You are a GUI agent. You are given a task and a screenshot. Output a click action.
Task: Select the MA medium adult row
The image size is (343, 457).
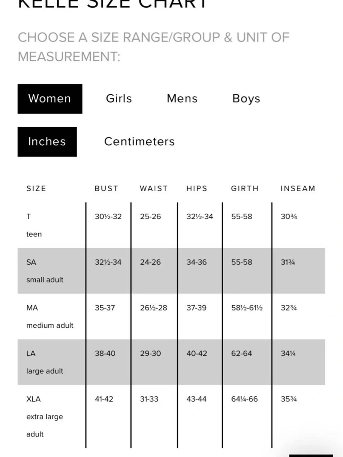pyautogui.click(x=171, y=316)
